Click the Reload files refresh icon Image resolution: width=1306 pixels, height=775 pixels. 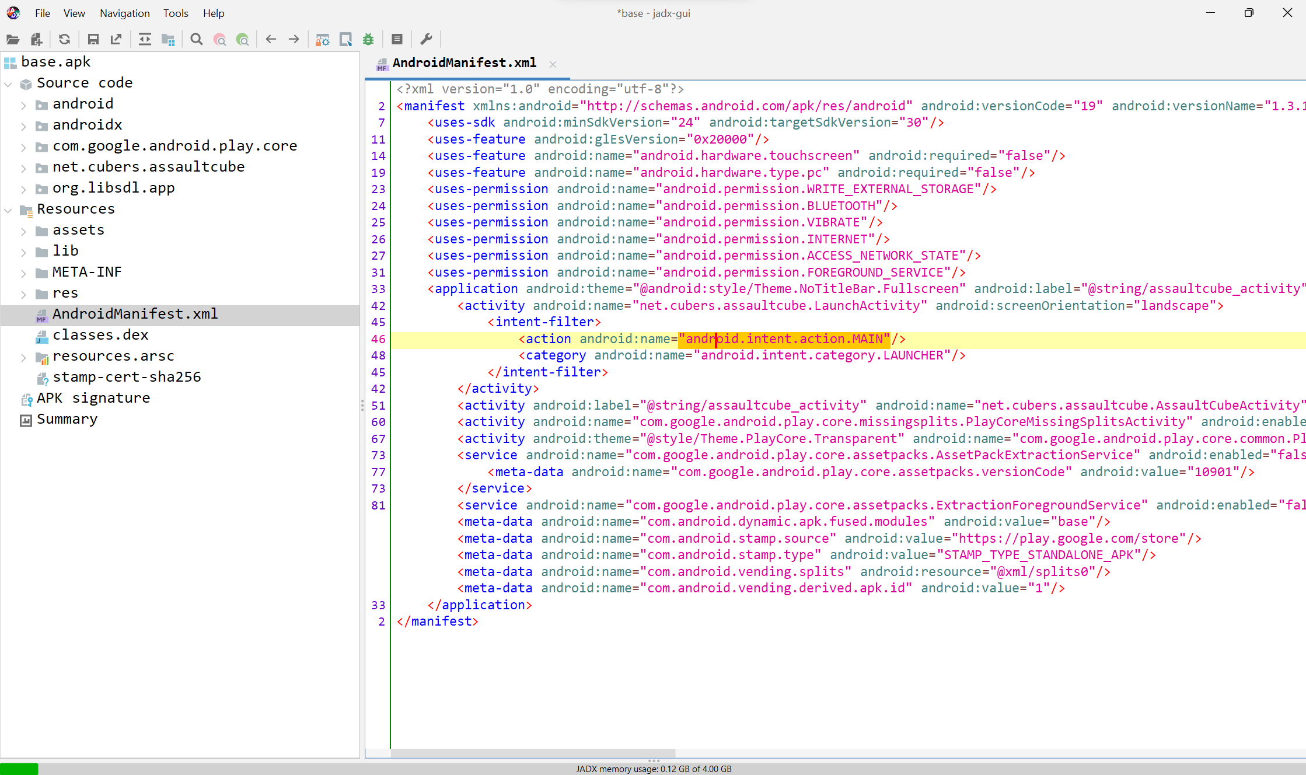pyautogui.click(x=65, y=40)
